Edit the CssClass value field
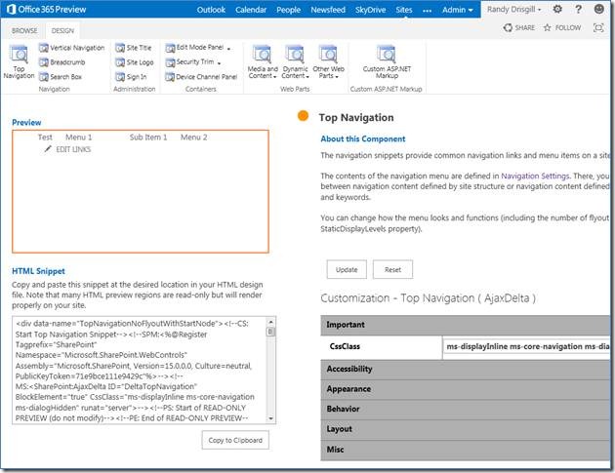The height and width of the screenshot is (473, 615). (x=527, y=346)
